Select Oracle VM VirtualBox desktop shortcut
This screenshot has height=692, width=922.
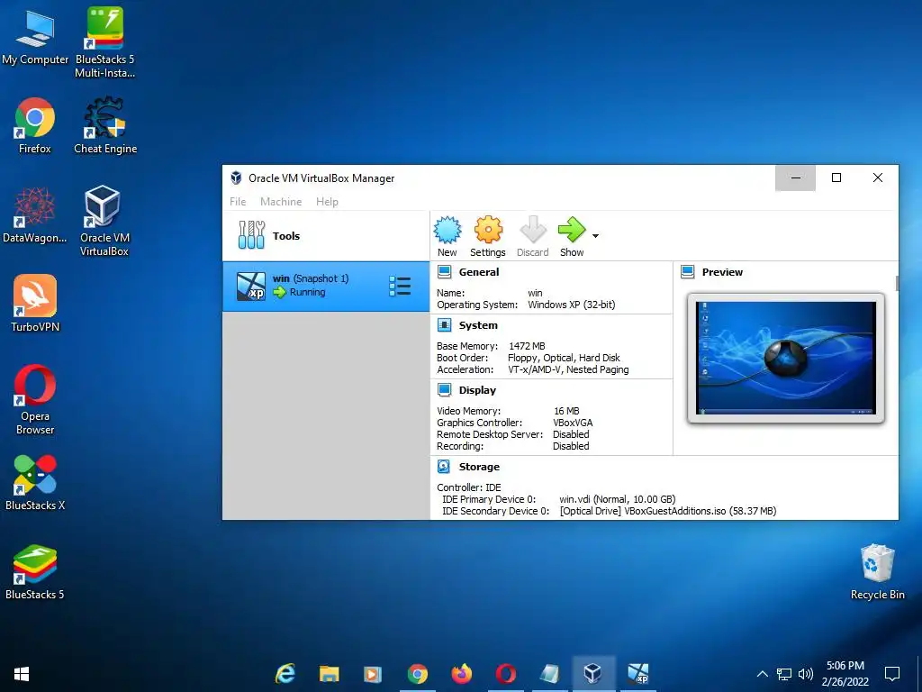[104, 222]
